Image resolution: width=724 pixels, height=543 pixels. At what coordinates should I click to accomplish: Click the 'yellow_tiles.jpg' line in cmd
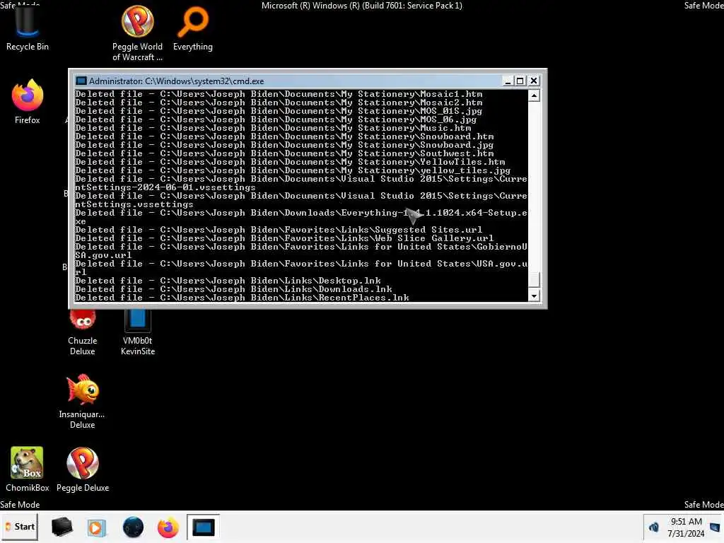point(293,170)
